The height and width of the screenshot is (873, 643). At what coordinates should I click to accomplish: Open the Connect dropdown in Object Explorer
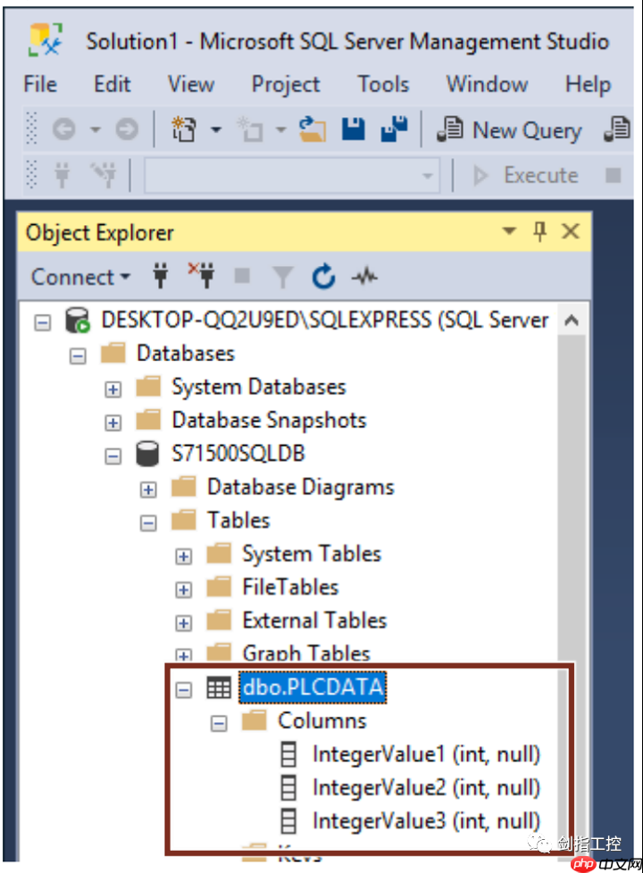tap(80, 277)
